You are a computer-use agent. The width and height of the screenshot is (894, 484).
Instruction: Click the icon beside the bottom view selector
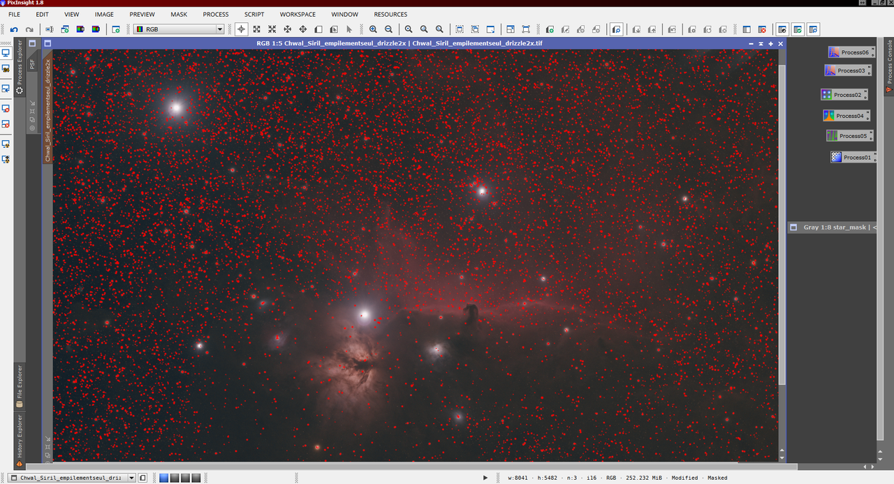click(x=142, y=478)
